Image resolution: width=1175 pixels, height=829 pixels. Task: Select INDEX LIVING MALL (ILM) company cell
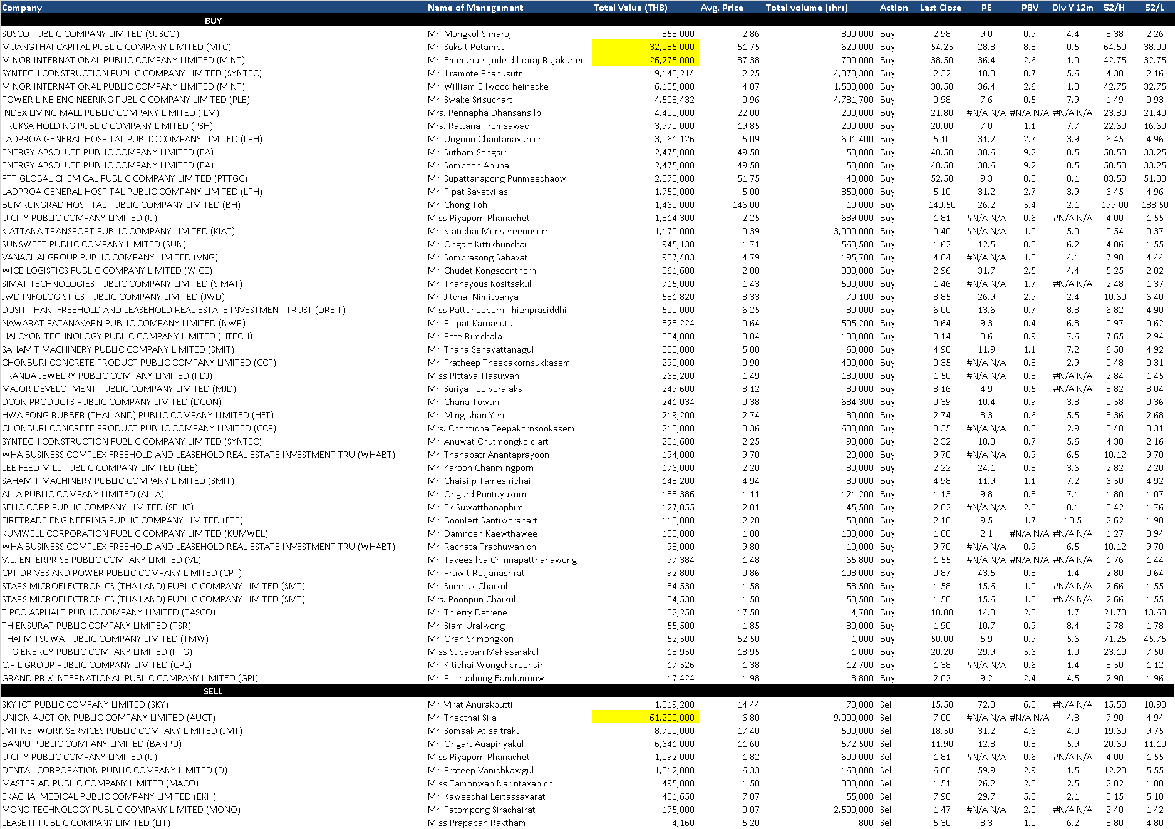click(110, 113)
